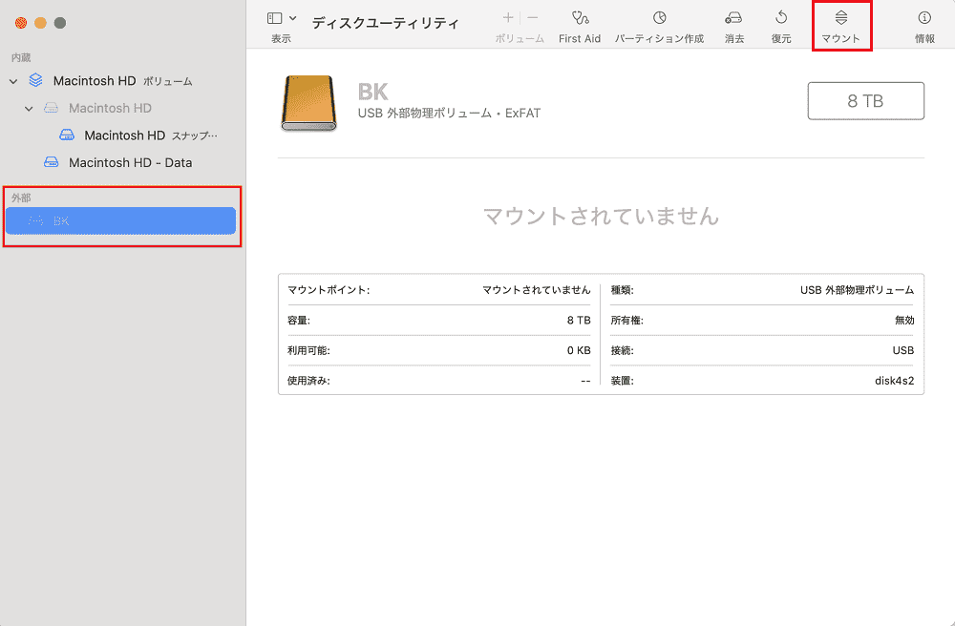
Task: Click the large マウントされていません message
Action: pos(601,216)
